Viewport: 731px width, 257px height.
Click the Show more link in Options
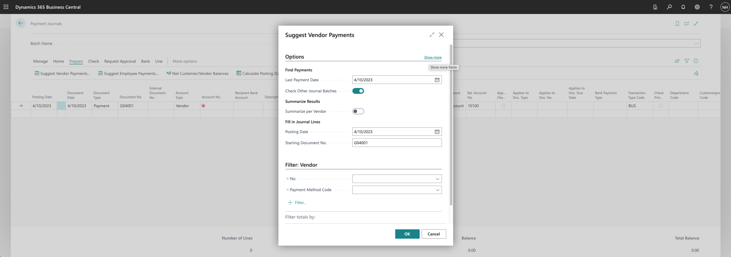click(x=433, y=57)
